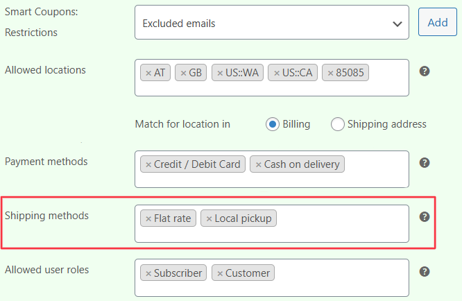The height and width of the screenshot is (301, 462).
Task: Remove the Flat rate shipping tag
Action: pos(148,218)
